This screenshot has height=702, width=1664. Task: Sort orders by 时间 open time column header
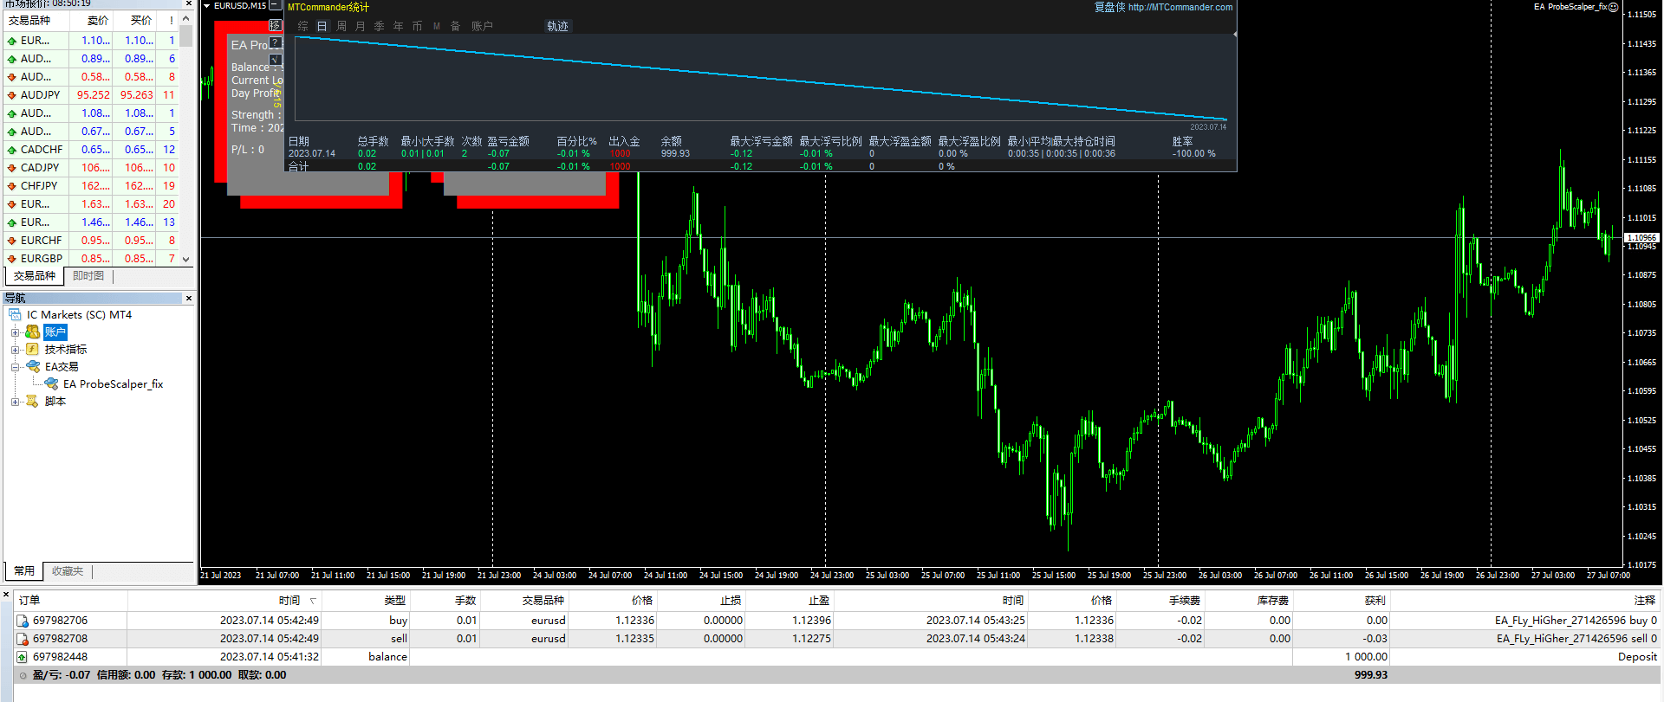(225, 600)
